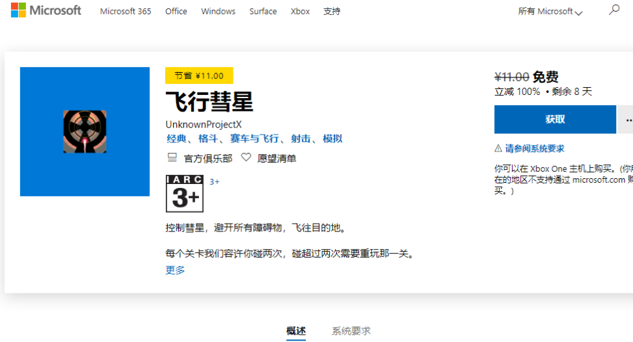Open the 飞行彗星 game thumbnail
This screenshot has width=633, height=342.
(x=85, y=131)
